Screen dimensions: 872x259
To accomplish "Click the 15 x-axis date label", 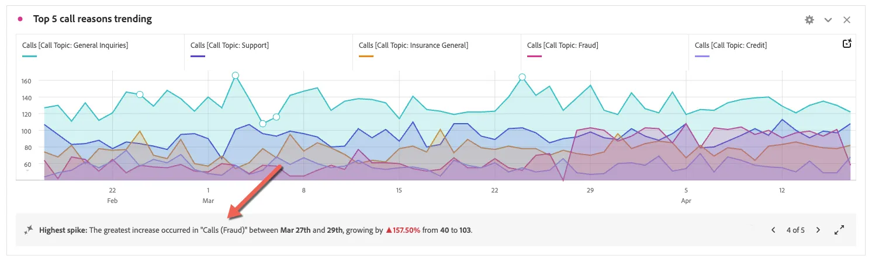I will pos(399,190).
